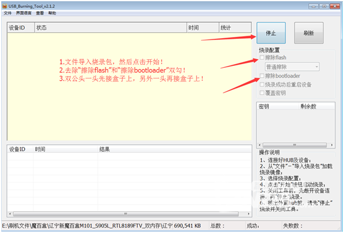344x233 pixels.
Task: Enable the 覆盖密钥 checkbox
Action: coord(262,93)
